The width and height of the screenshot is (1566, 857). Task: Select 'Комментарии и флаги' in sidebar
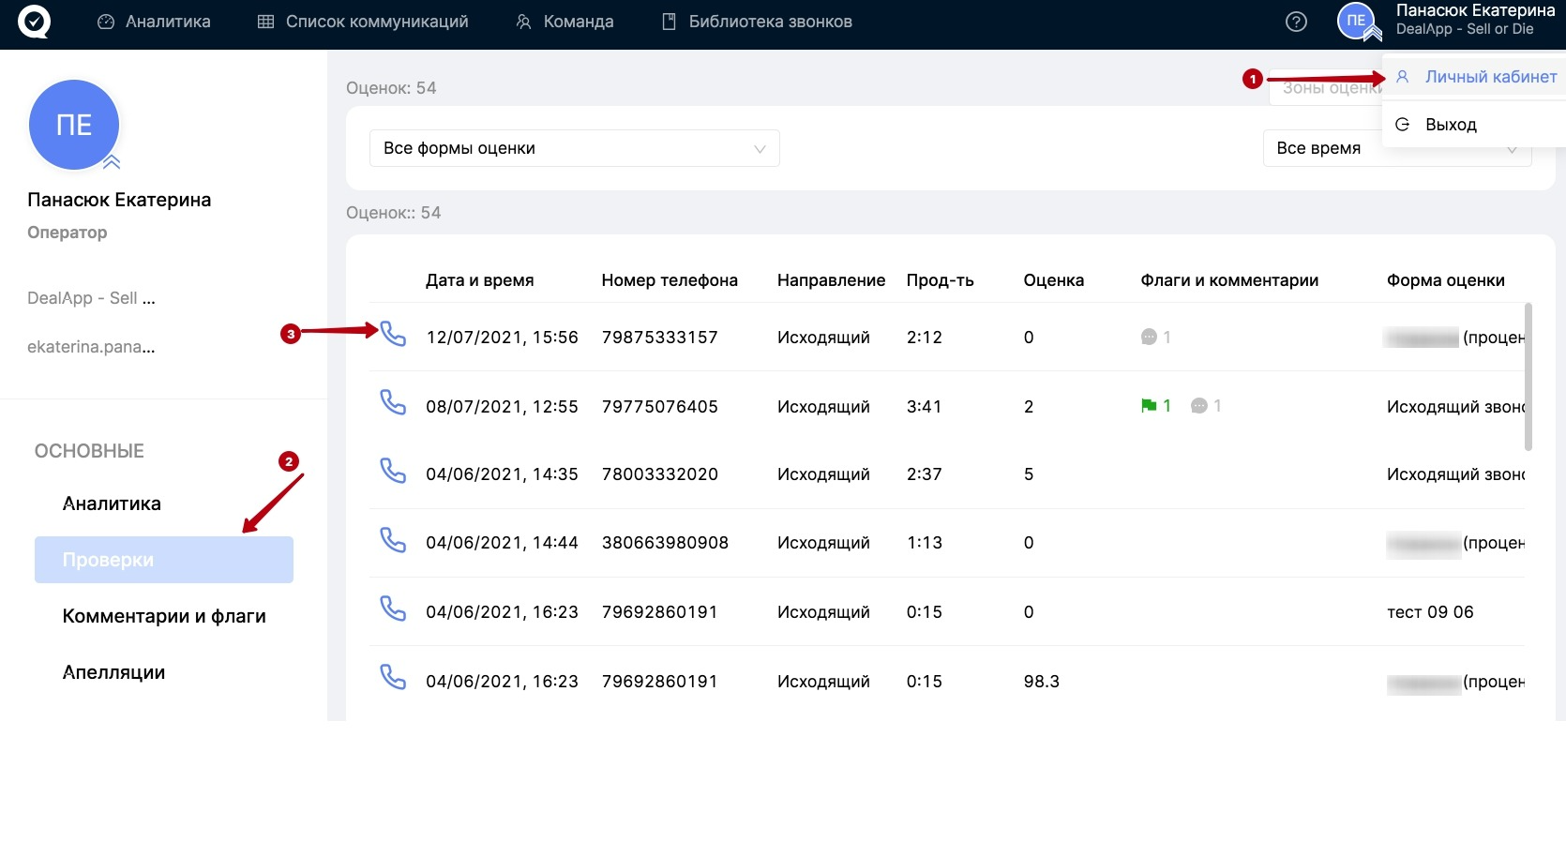click(164, 616)
